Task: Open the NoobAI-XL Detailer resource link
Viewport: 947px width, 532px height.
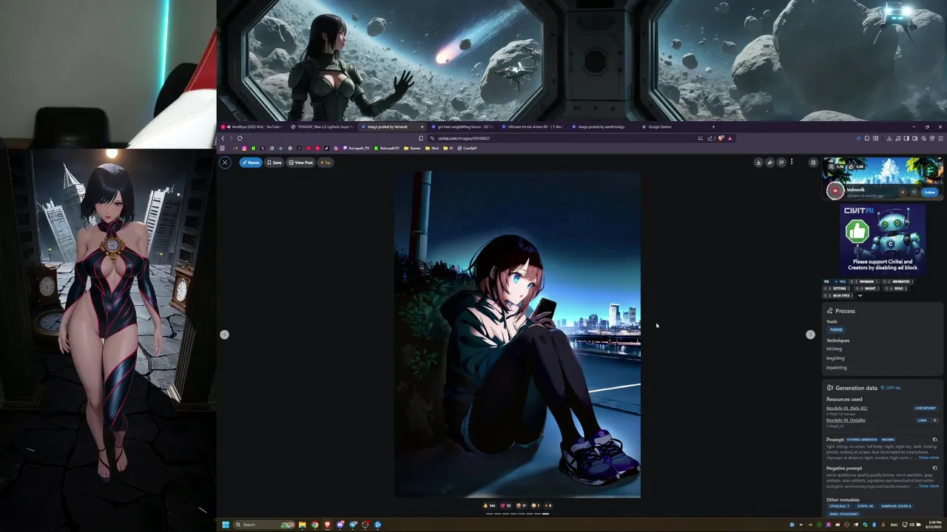Action: point(846,420)
